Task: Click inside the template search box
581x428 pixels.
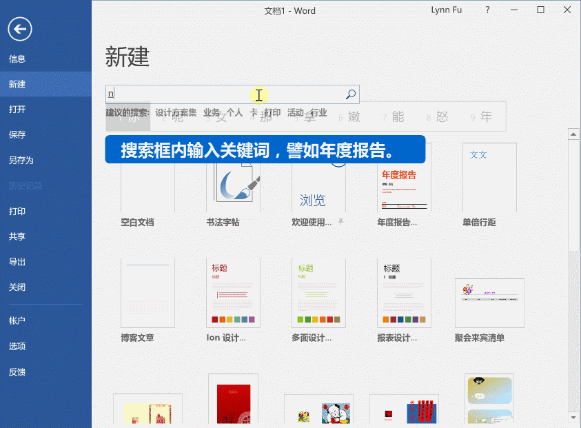Action: [221, 94]
